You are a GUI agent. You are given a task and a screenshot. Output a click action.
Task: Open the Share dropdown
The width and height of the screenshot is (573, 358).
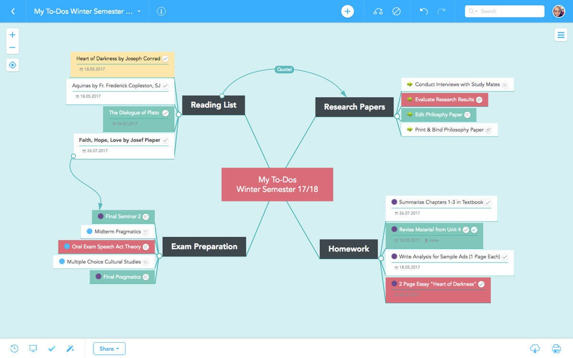[109, 348]
